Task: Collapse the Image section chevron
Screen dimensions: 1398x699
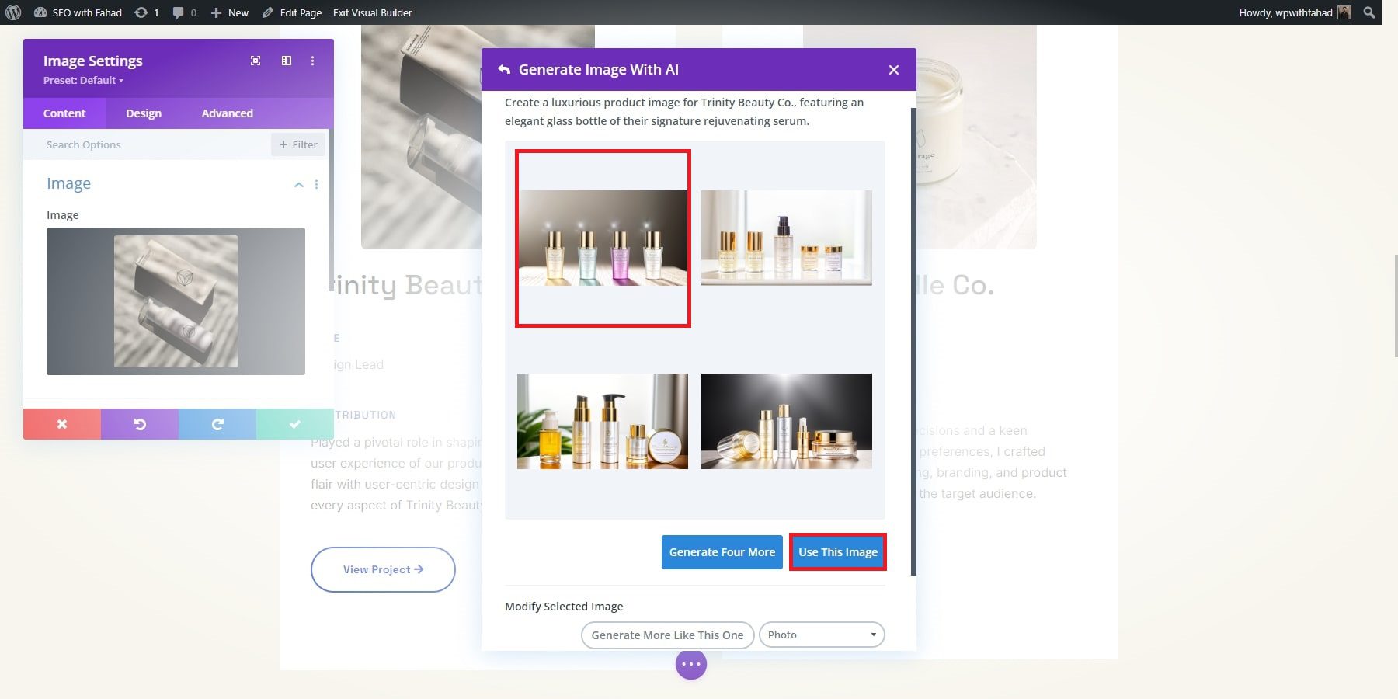Action: pos(299,185)
